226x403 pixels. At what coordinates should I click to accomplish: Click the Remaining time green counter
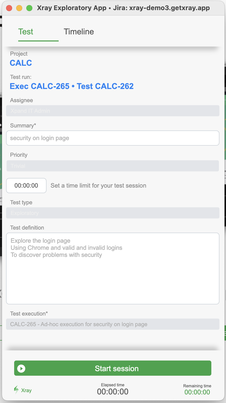click(x=197, y=392)
